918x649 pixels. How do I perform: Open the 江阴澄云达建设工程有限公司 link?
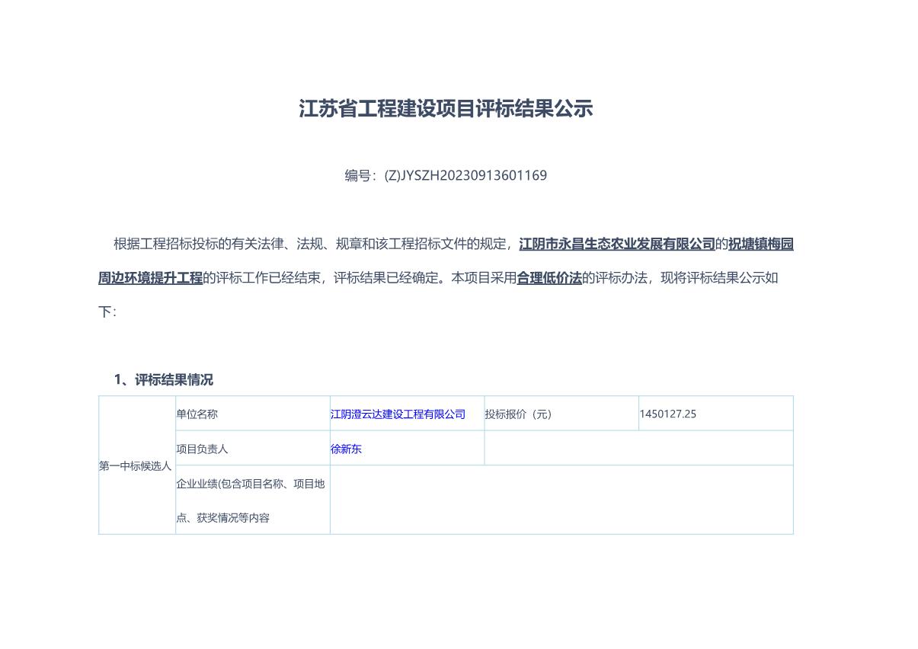(398, 414)
